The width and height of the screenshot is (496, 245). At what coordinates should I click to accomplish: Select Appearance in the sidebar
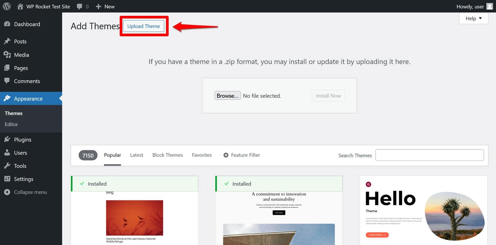[x=31, y=98]
